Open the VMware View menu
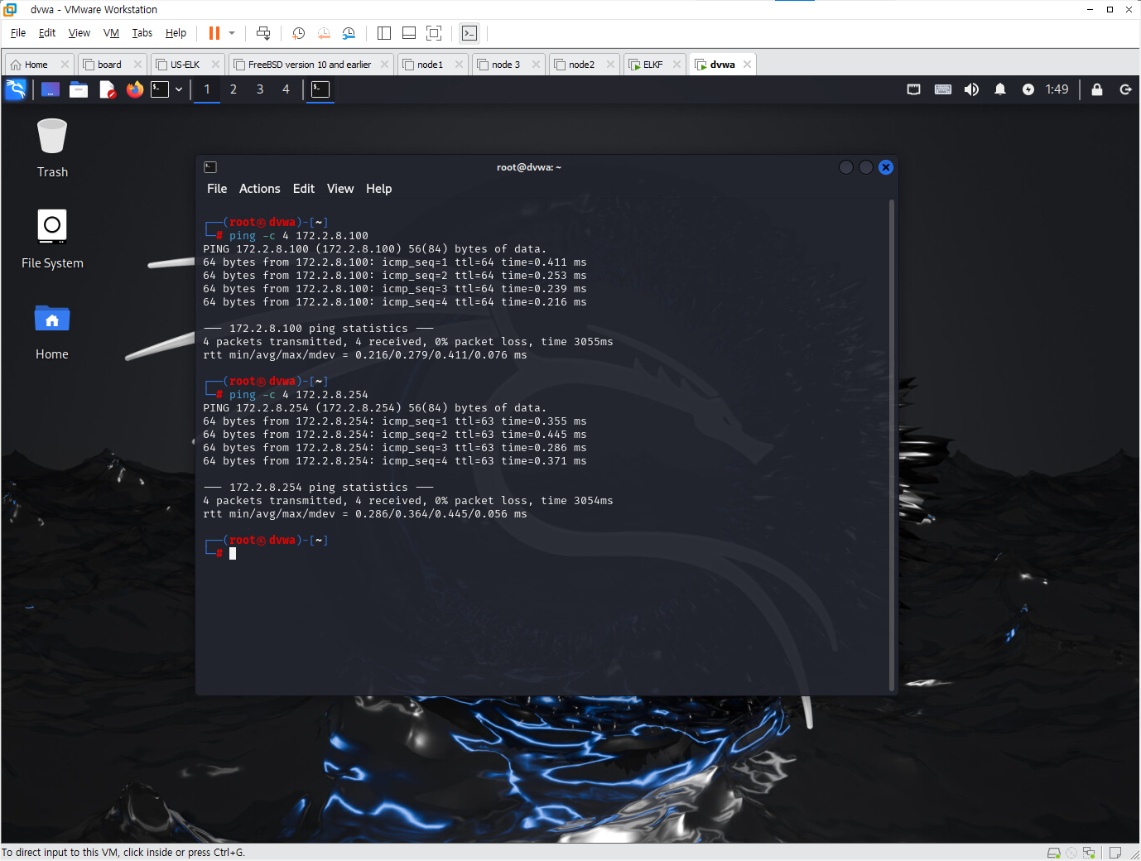Image resolution: width=1141 pixels, height=861 pixels. click(x=79, y=33)
